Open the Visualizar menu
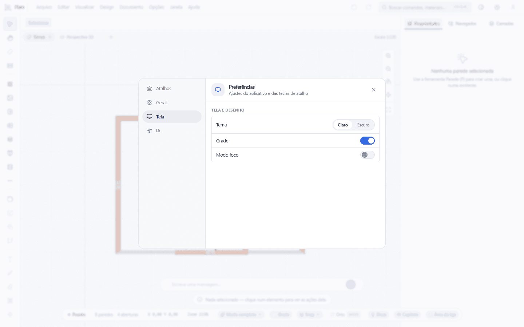The image size is (524, 327). click(x=84, y=7)
